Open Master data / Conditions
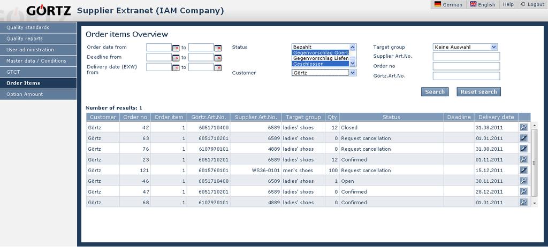548x247 pixels. 38,61
